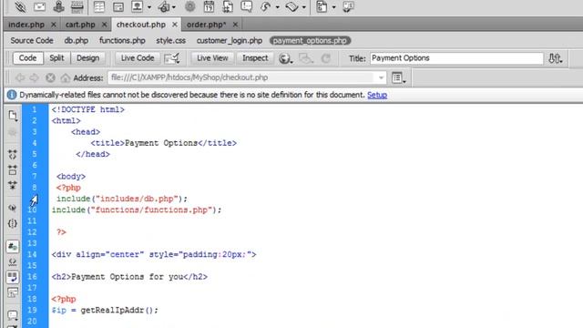The image size is (583, 328).
Task: Toggle Syntax Error Alerts in Info Bar
Action: click(x=13, y=292)
